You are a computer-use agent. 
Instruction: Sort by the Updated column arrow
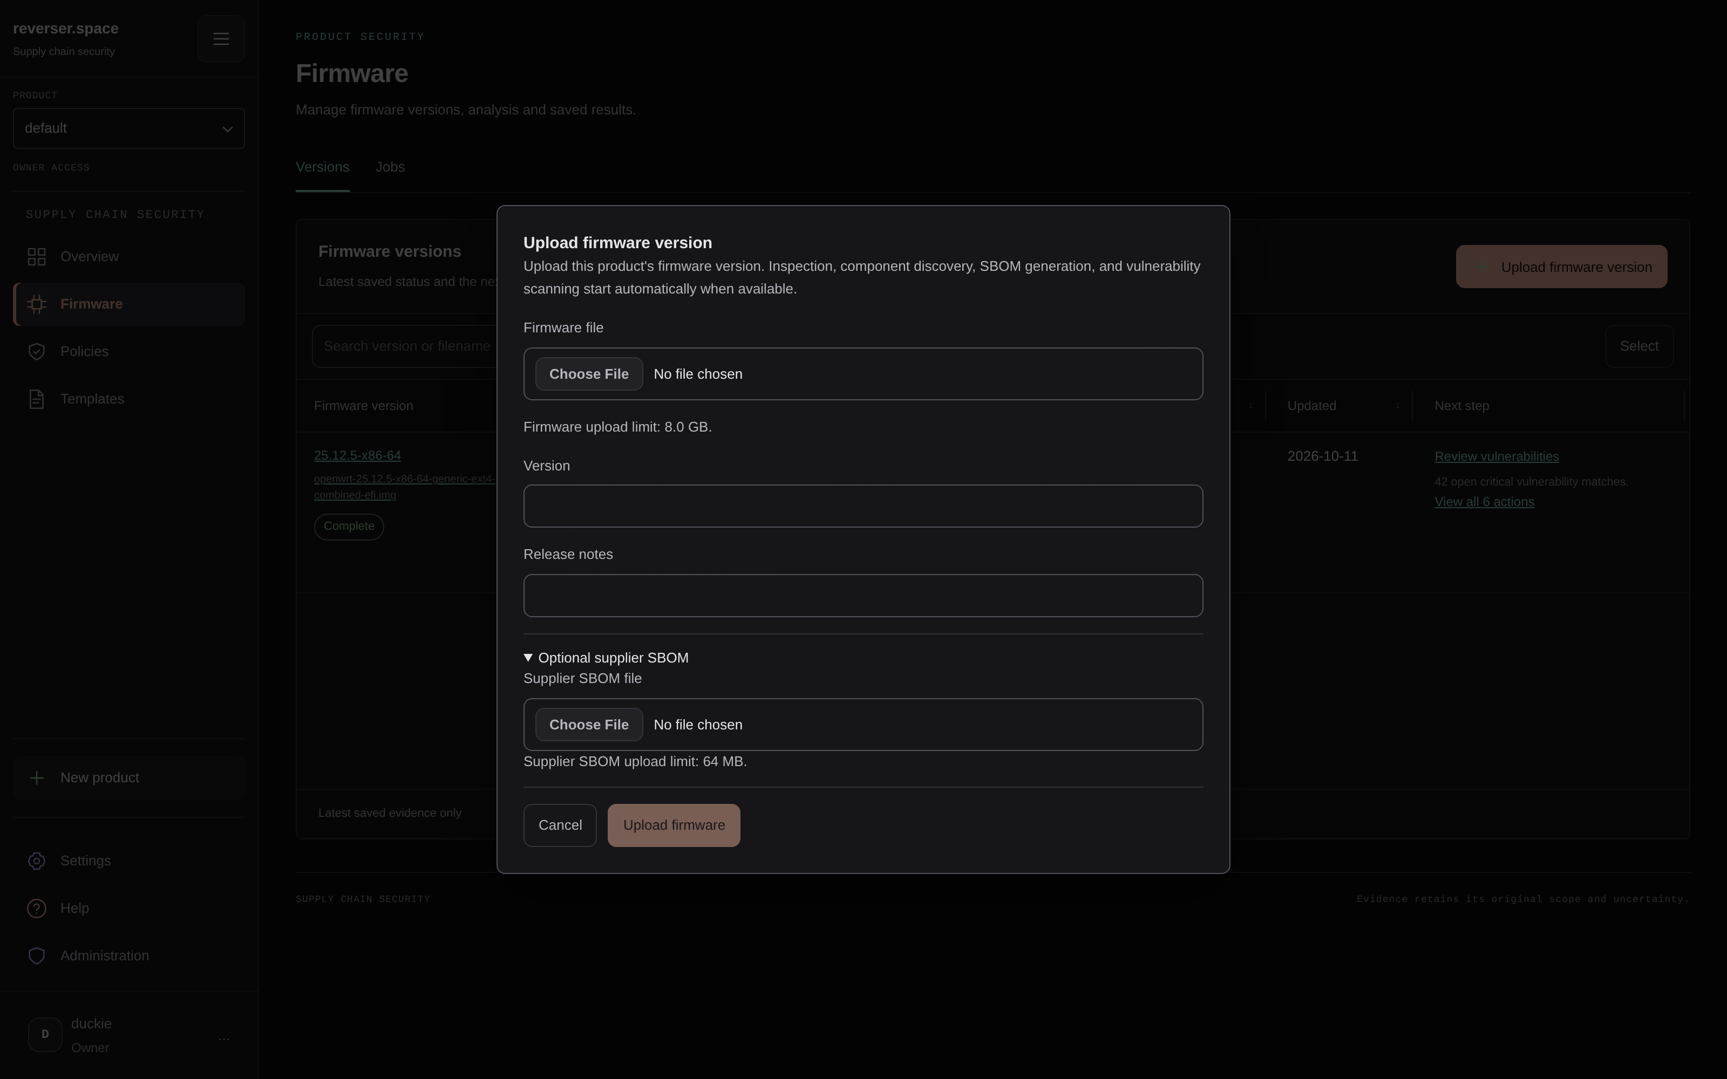pos(1397,405)
